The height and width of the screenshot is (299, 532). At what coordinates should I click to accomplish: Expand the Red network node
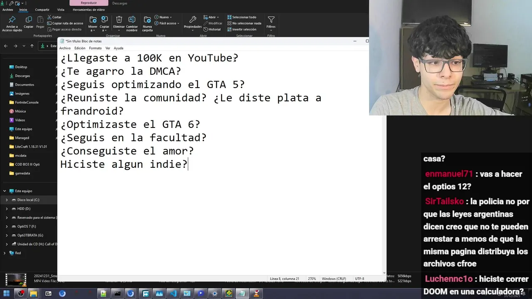coord(5,253)
